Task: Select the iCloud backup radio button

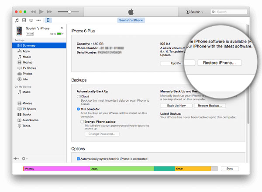Action: pyautogui.click(x=78, y=96)
